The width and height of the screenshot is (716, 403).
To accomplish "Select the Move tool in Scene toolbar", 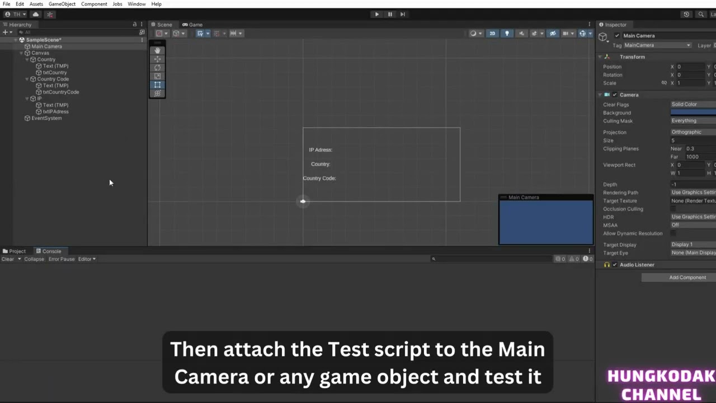I will [157, 59].
